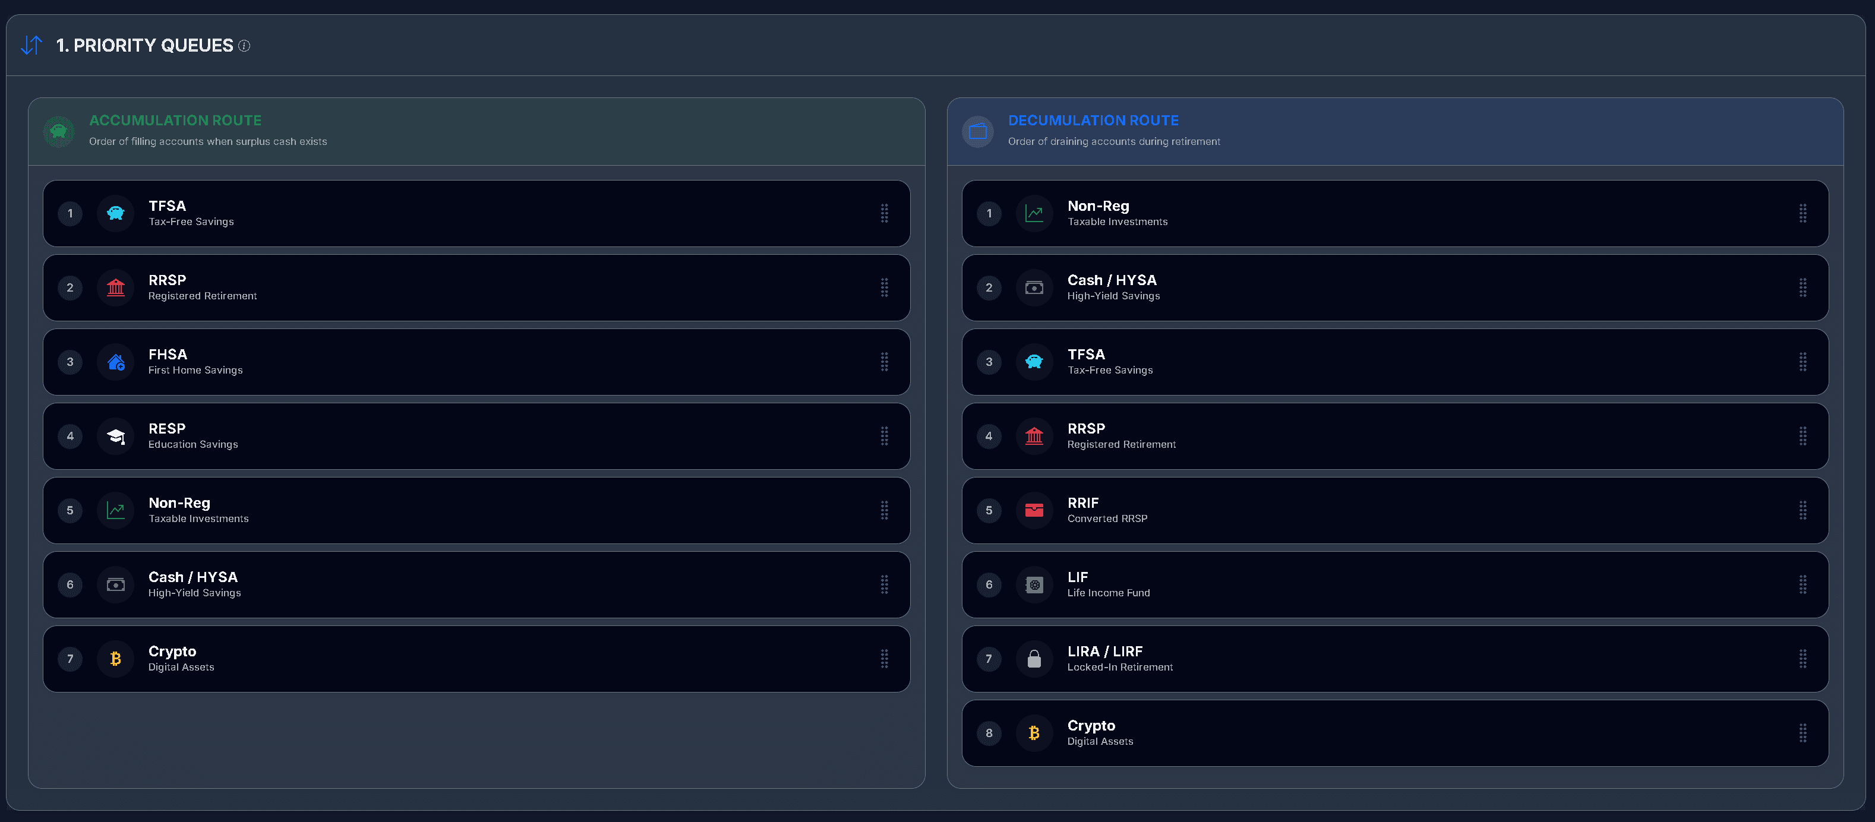Click the RRSP bank icon in Decumulation
The image size is (1875, 822).
[x=1034, y=436]
